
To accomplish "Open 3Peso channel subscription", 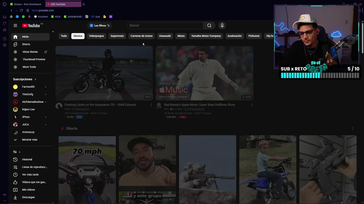I will click(30, 117).
